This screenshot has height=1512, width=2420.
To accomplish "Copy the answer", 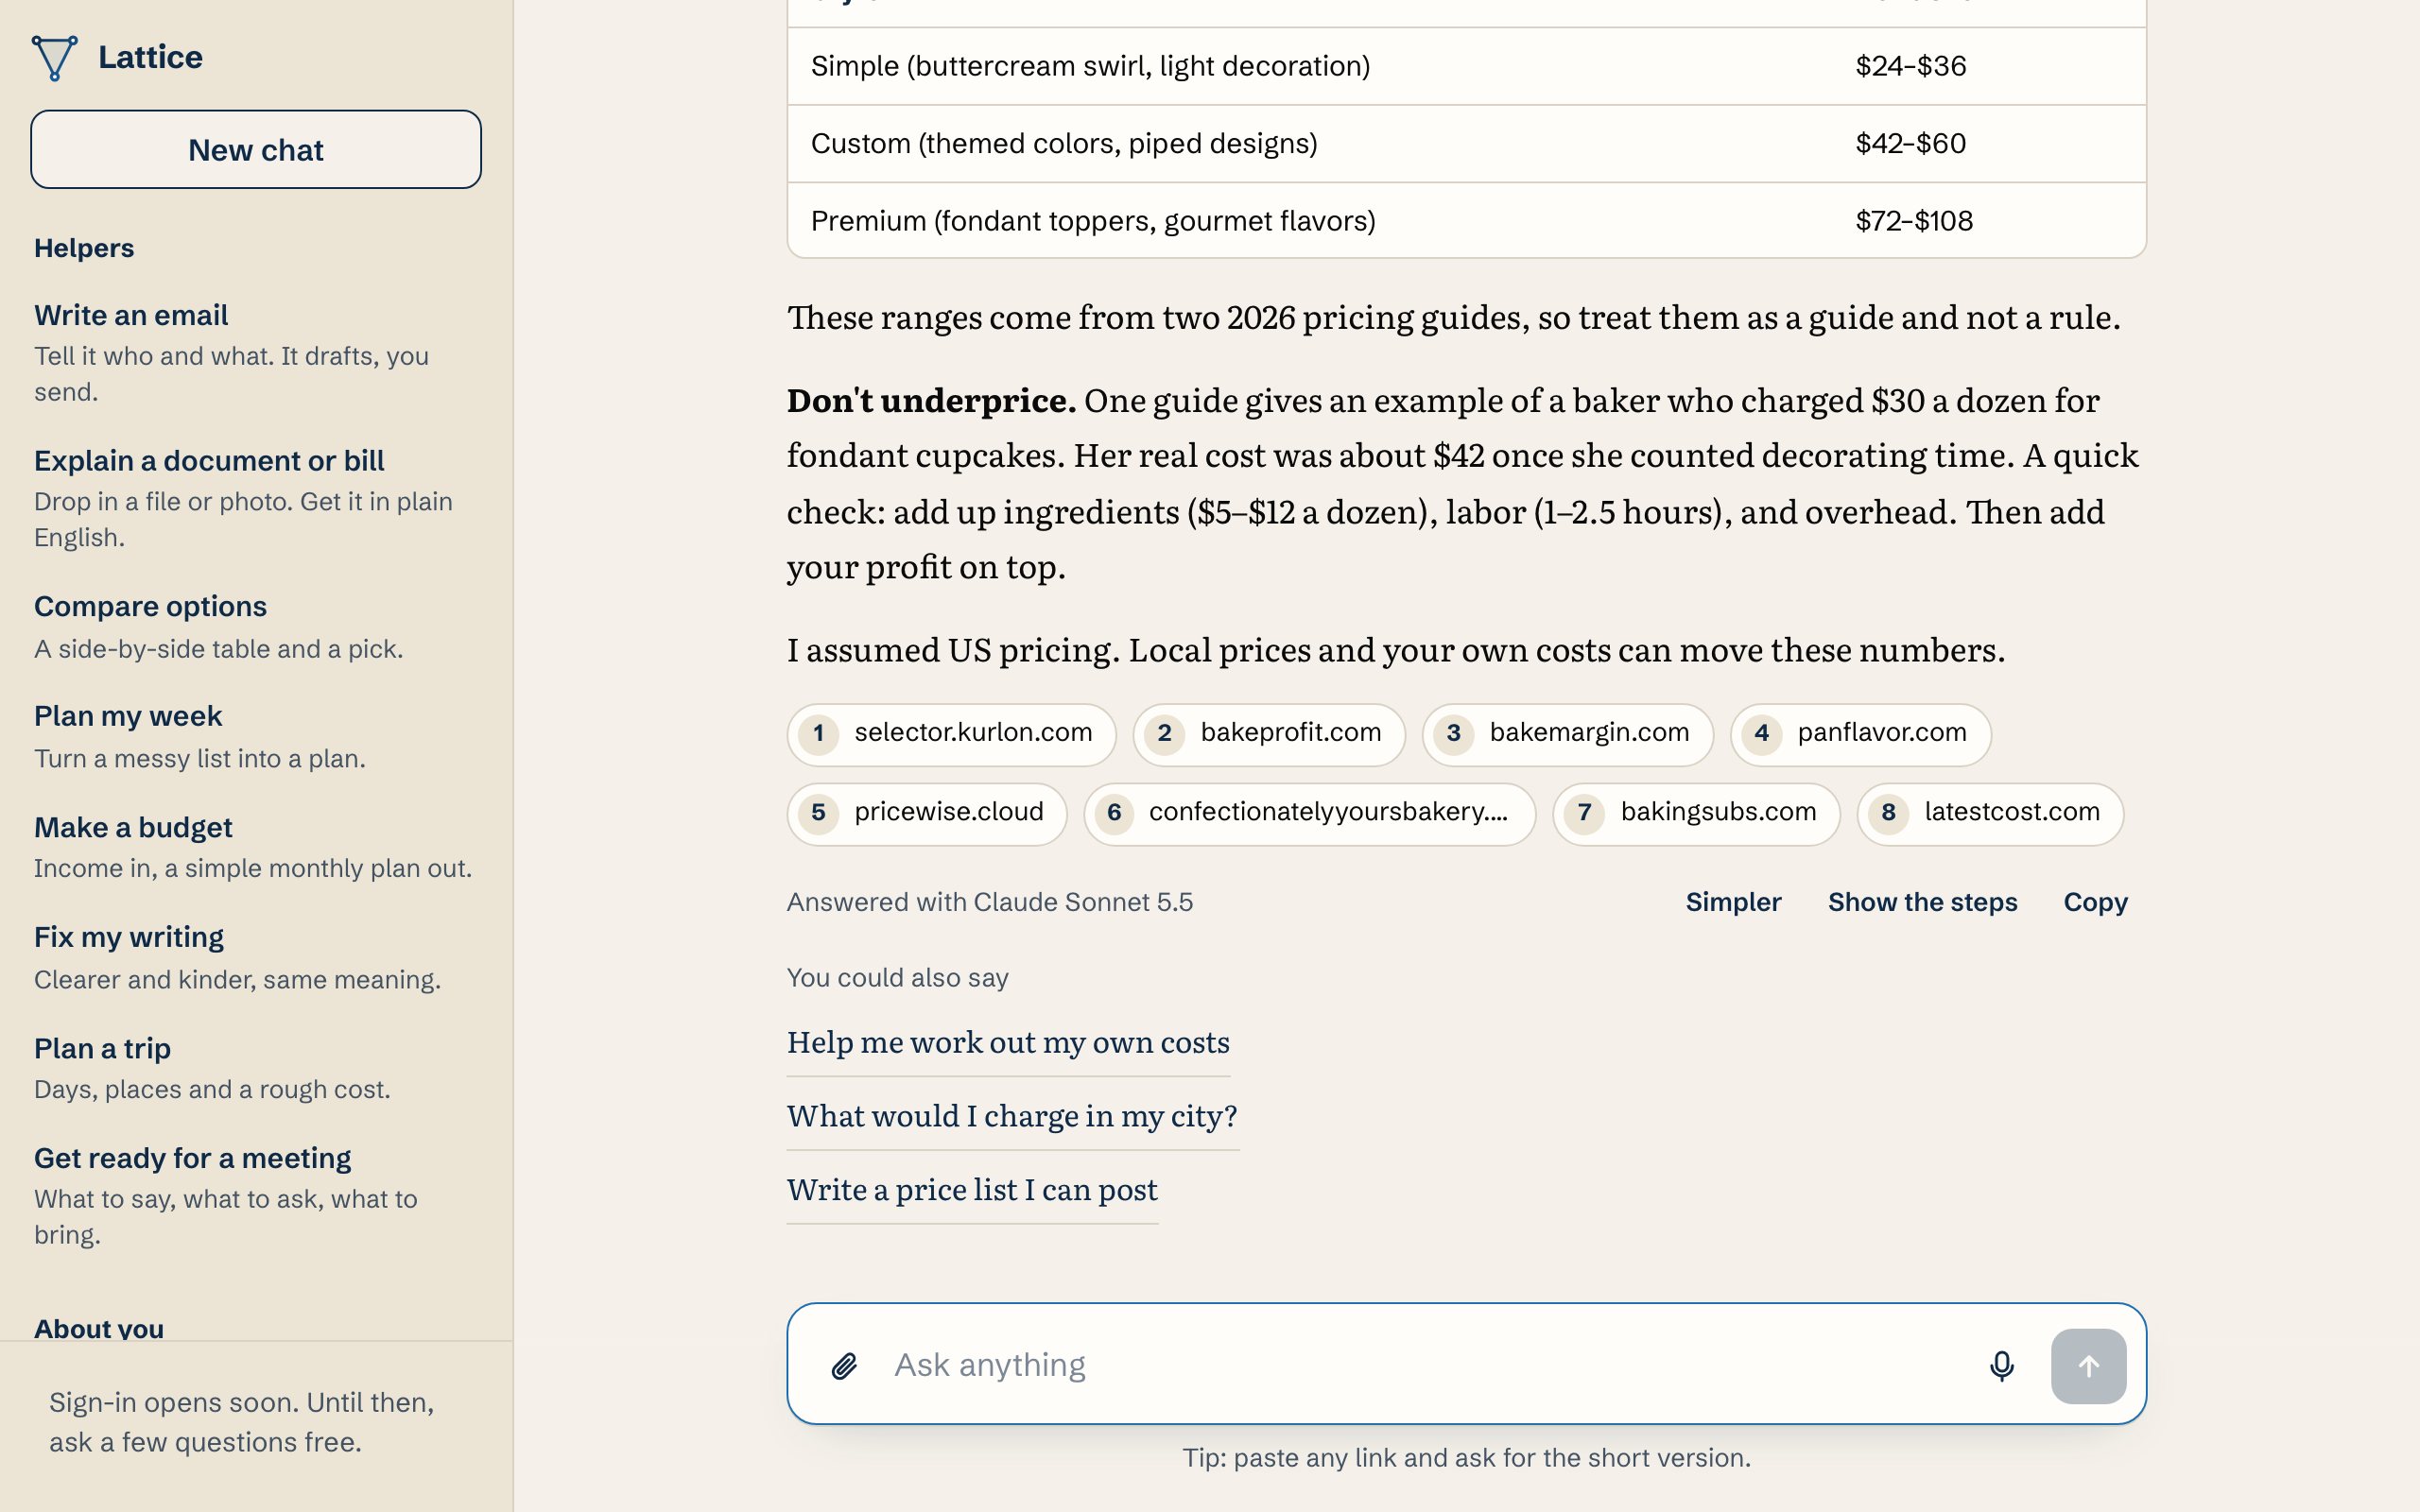I will pos(2095,902).
